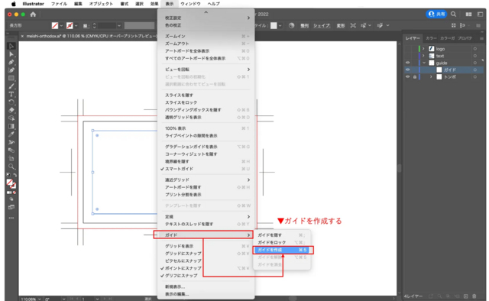The height and width of the screenshot is (301, 489).
Task: Click the シェイプ link in control bar
Action: coord(322,25)
